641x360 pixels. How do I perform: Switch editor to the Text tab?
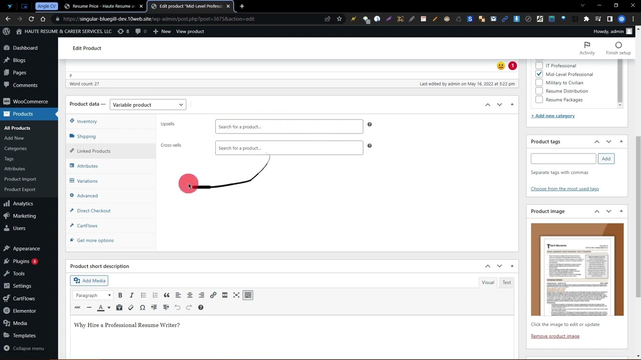point(506,282)
